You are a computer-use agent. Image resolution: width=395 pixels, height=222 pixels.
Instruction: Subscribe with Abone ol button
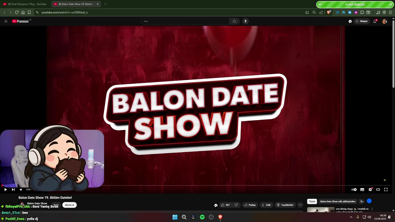tap(69, 205)
